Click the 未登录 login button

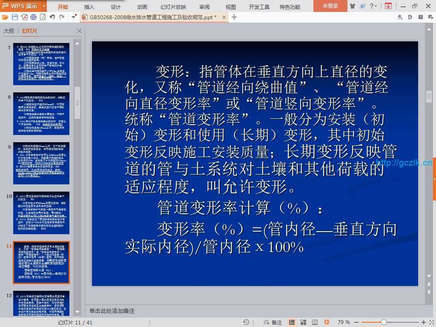[x=330, y=6]
